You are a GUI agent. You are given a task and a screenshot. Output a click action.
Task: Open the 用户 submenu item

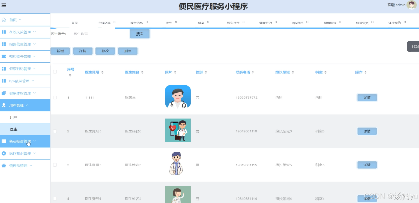pos(25,117)
